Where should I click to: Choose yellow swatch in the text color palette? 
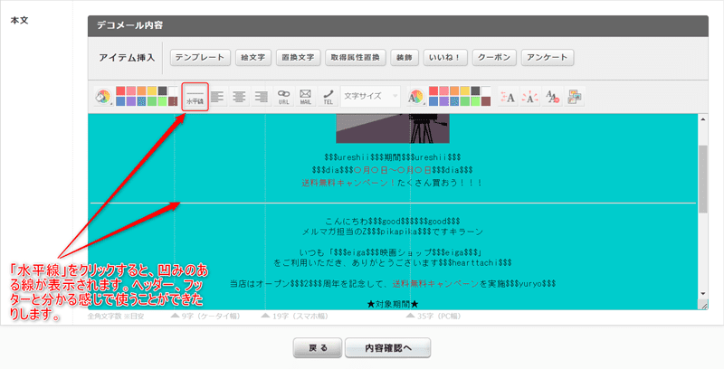465,90
